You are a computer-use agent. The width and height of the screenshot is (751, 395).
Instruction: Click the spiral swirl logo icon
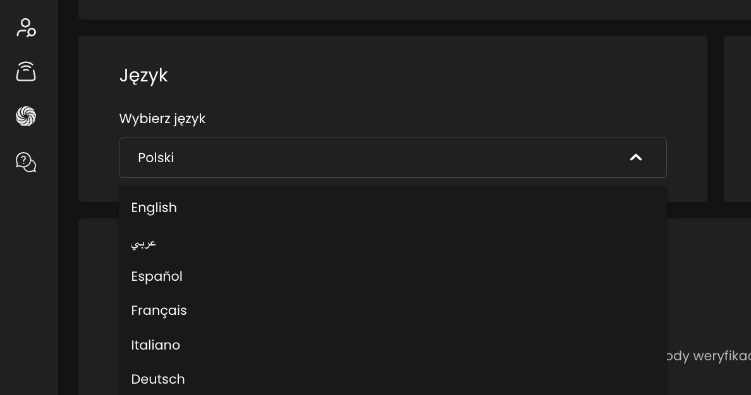(x=26, y=116)
